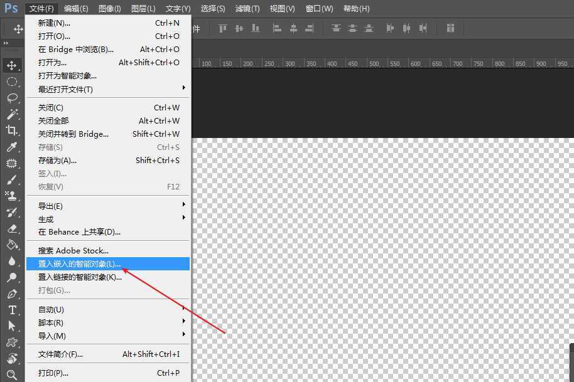
Task: Select the Pen tool
Action: tap(12, 294)
